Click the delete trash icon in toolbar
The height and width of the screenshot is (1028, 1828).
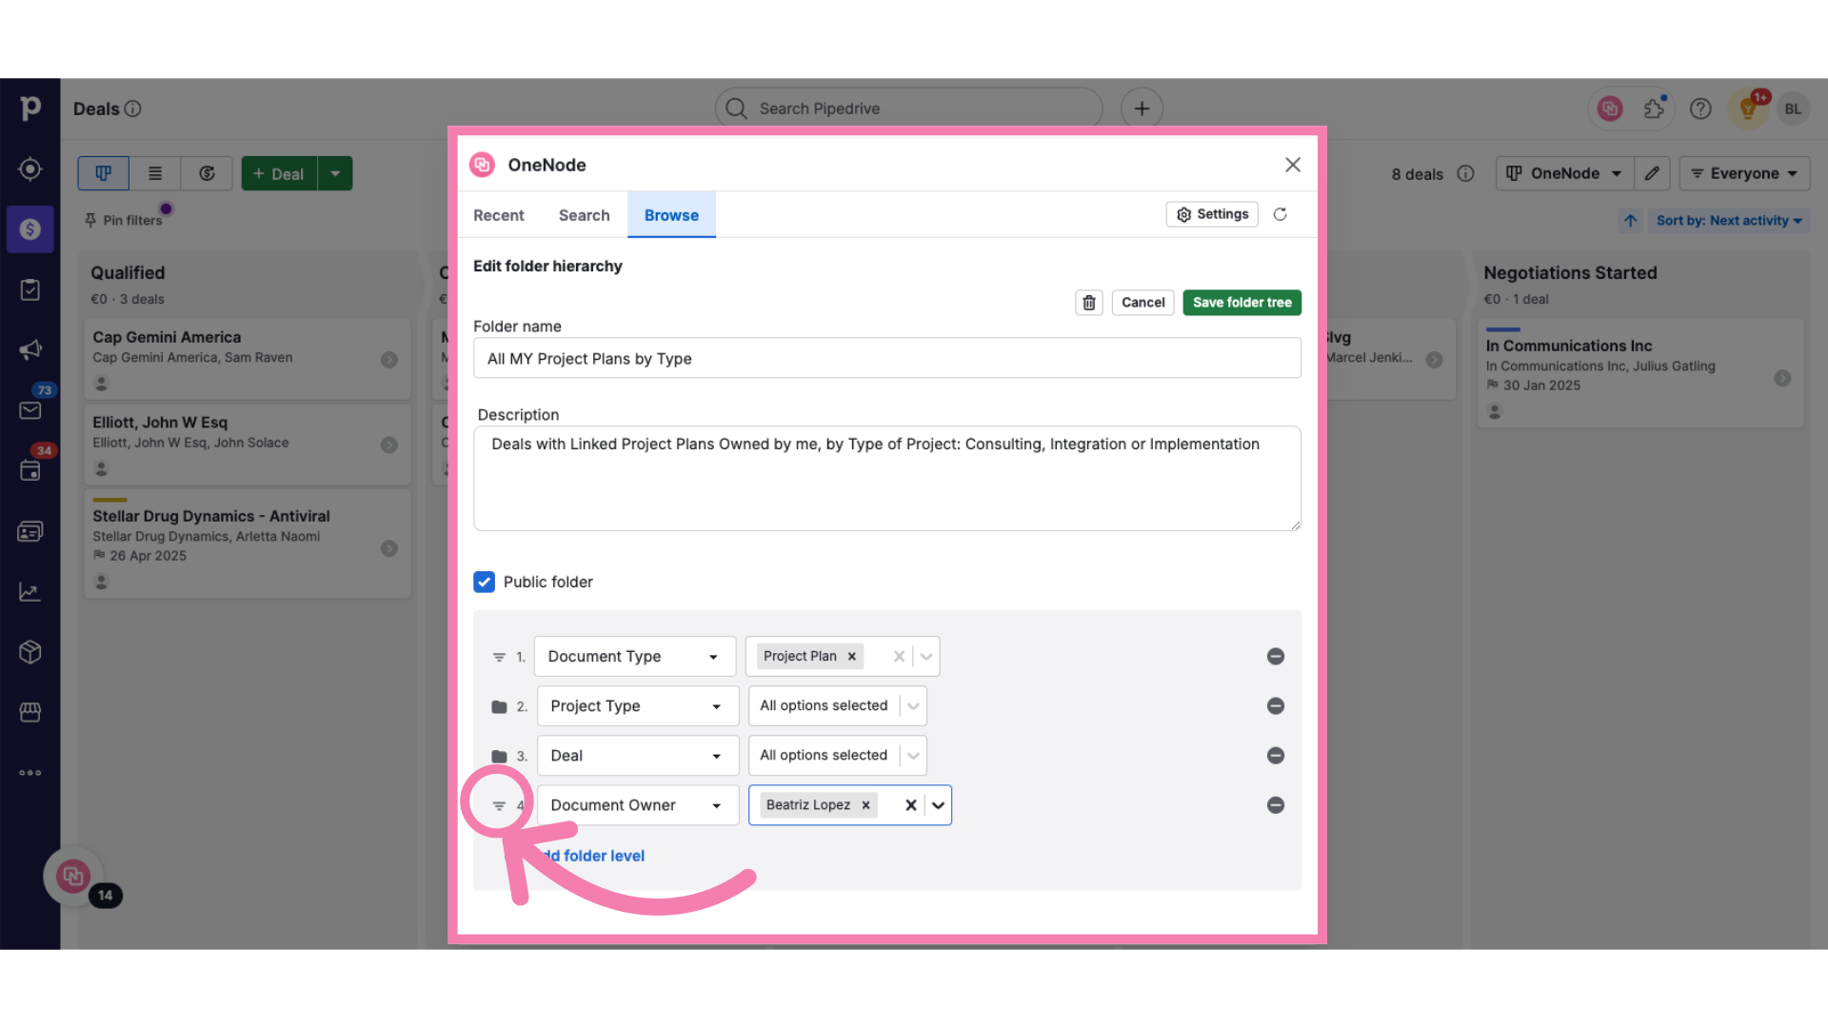pos(1088,301)
